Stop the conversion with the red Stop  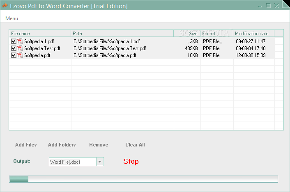coord(131,161)
